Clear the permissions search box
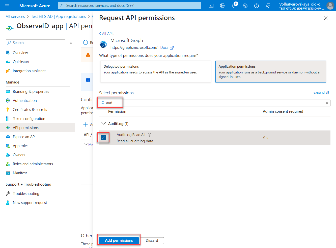This screenshot has width=336, height=248. point(327,103)
